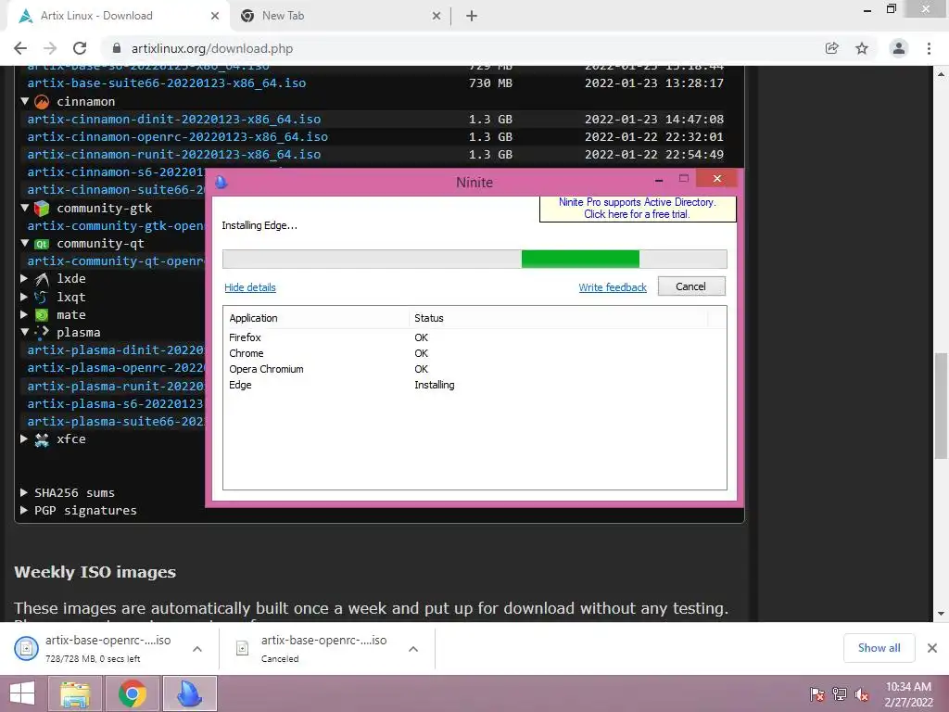This screenshot has width=949, height=712.
Task: Open the clock showing 10:34 AM
Action: pyautogui.click(x=908, y=694)
